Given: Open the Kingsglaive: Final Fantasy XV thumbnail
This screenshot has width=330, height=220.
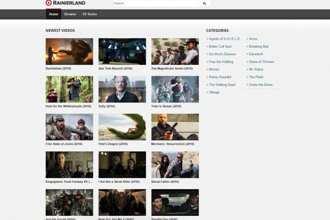Looking at the screenshot, I should 69,165.
